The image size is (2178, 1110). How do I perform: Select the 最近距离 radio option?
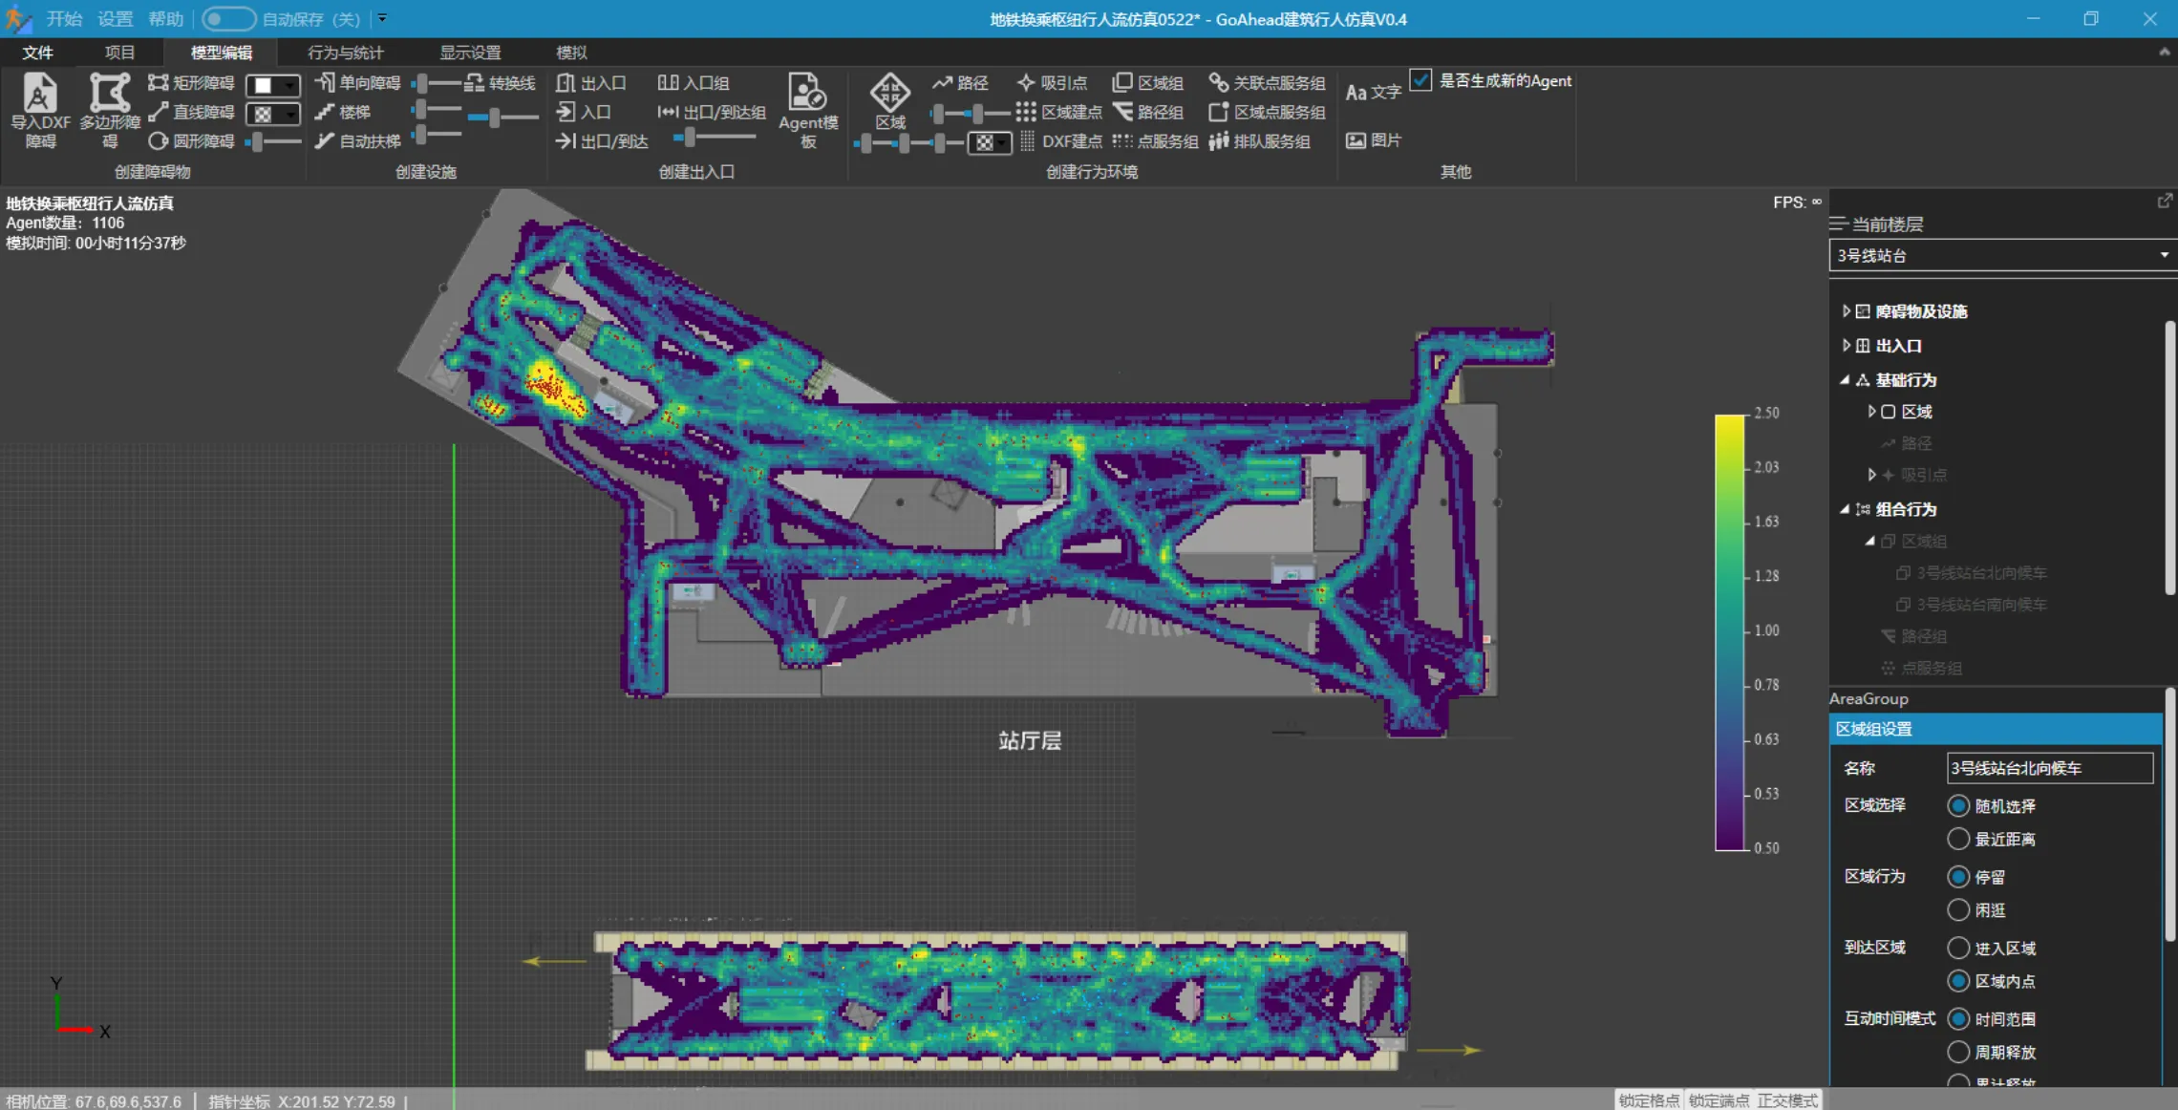coord(1958,839)
